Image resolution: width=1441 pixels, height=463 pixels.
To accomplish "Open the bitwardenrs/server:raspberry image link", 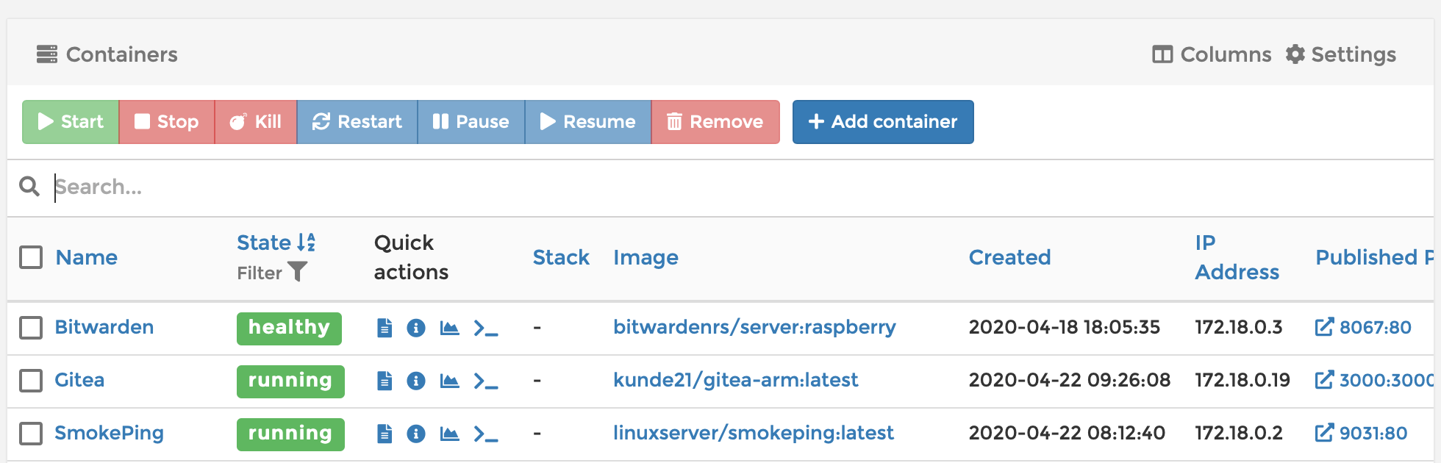I will tap(754, 327).
